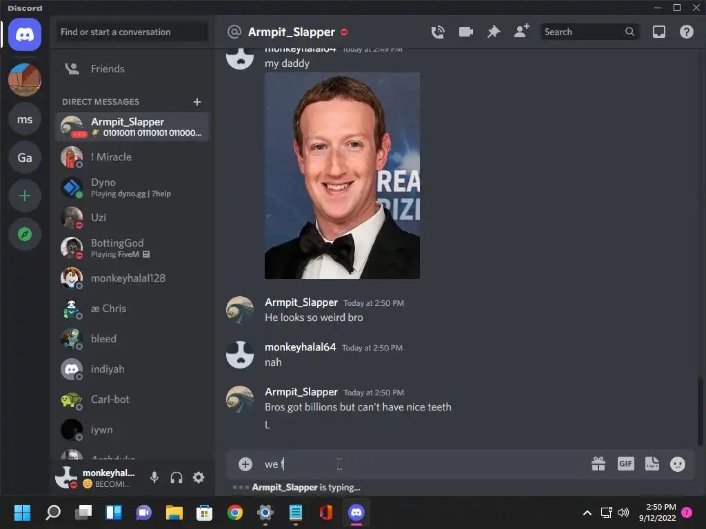Start a voice call

(x=438, y=32)
